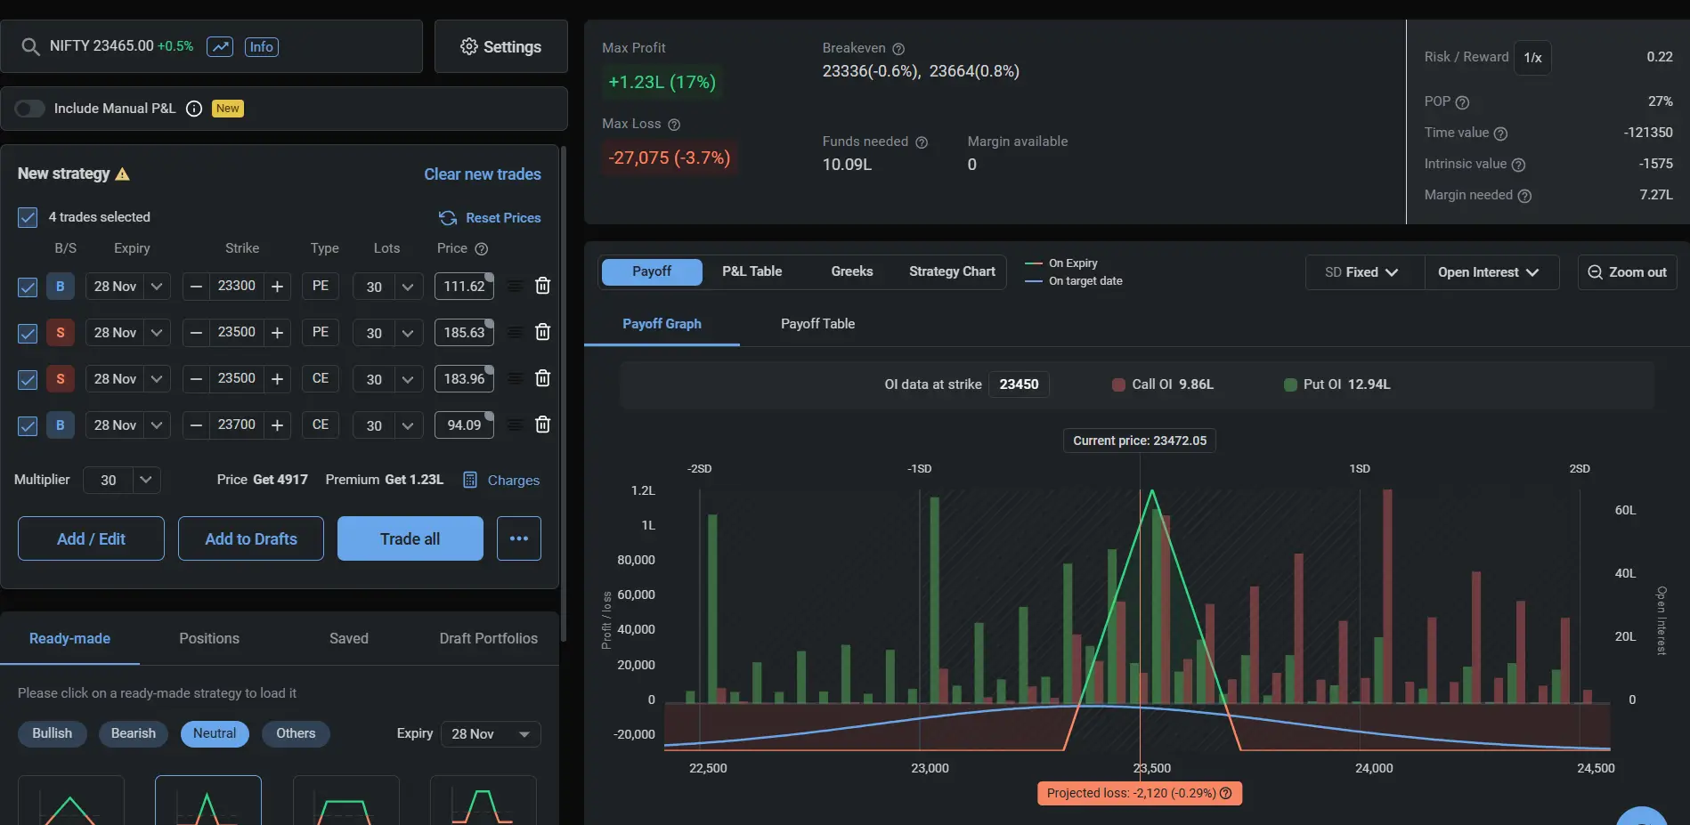Click Breakeven help icon
The image size is (1690, 825).
(898, 49)
